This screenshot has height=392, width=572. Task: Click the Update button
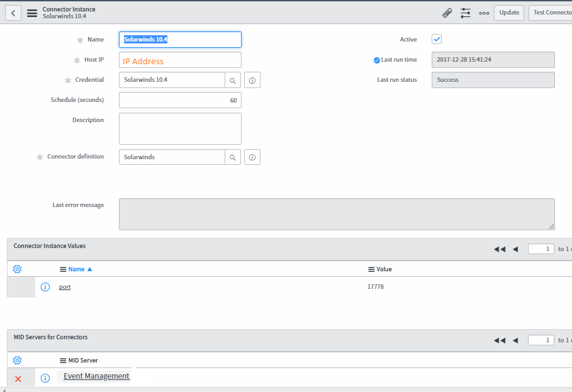[508, 13]
